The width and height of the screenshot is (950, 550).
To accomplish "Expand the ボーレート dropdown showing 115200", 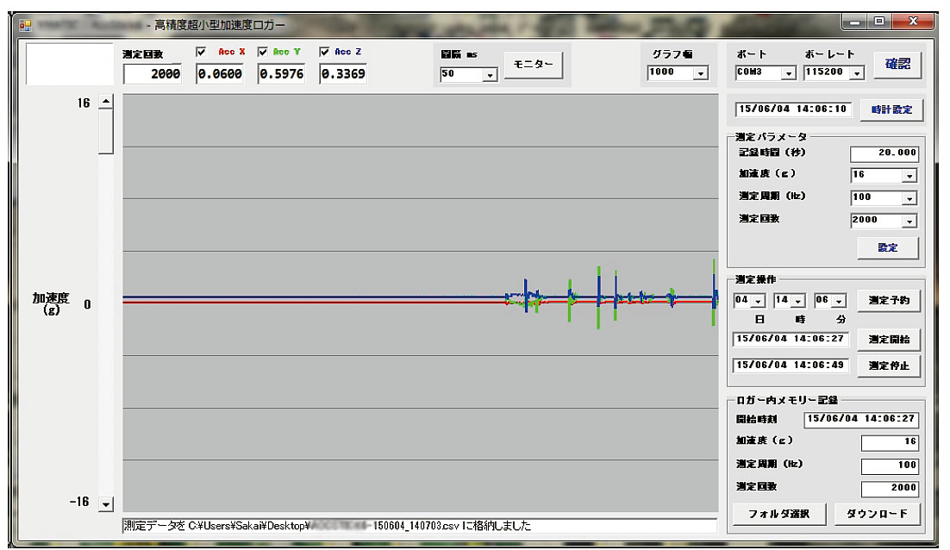I will pyautogui.click(x=856, y=73).
